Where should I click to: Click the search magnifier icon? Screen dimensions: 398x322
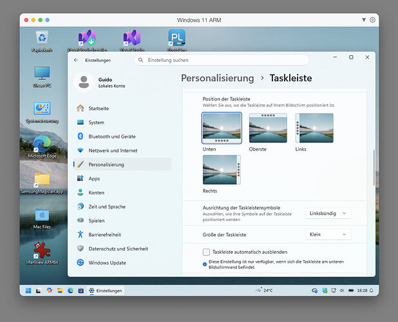tap(140, 60)
